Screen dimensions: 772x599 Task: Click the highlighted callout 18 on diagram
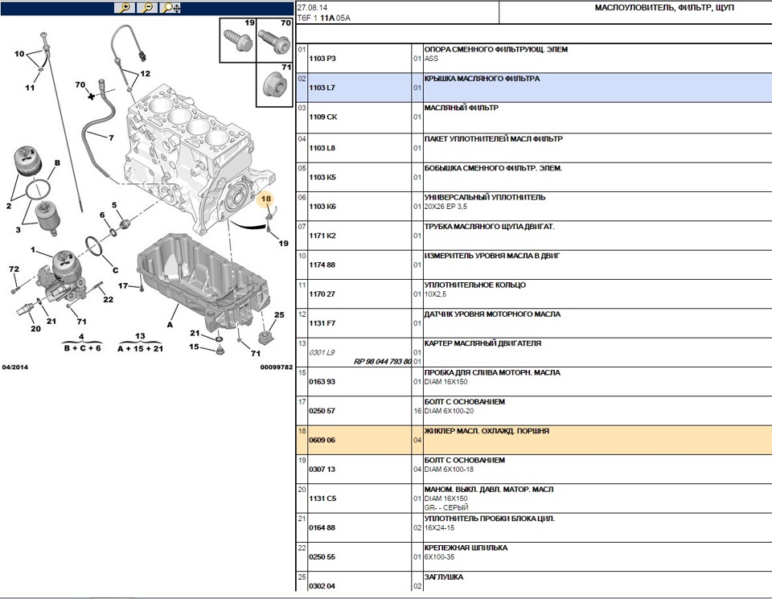266,199
